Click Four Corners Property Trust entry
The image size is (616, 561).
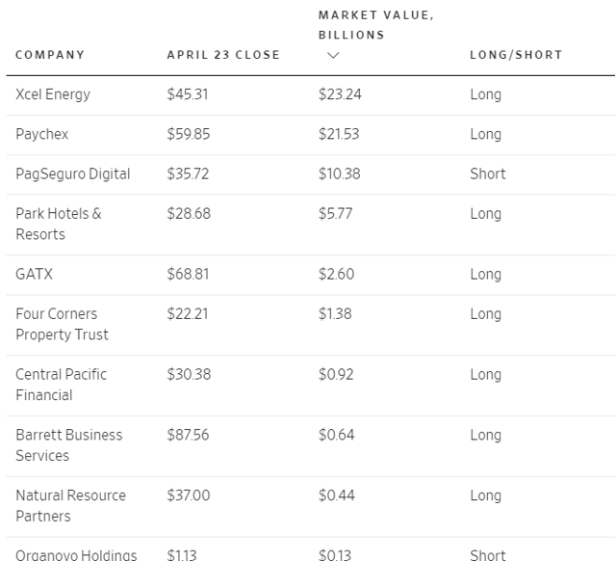pos(62,324)
